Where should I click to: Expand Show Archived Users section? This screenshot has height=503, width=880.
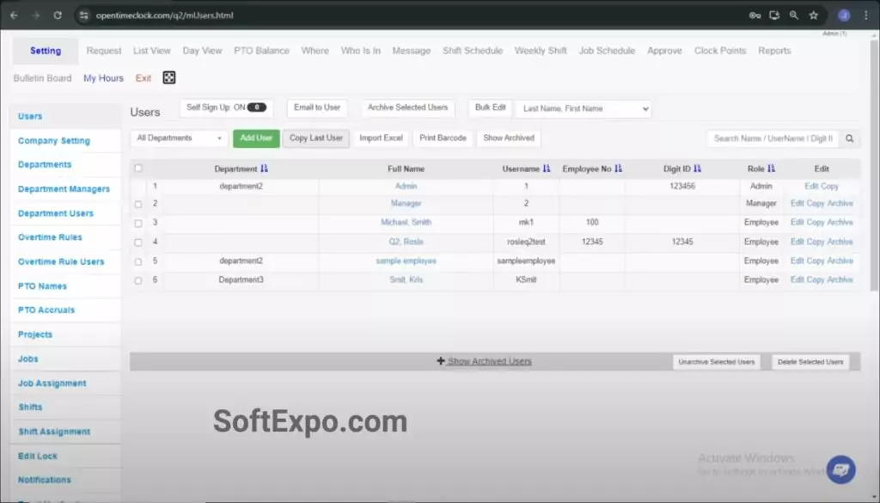pos(484,361)
